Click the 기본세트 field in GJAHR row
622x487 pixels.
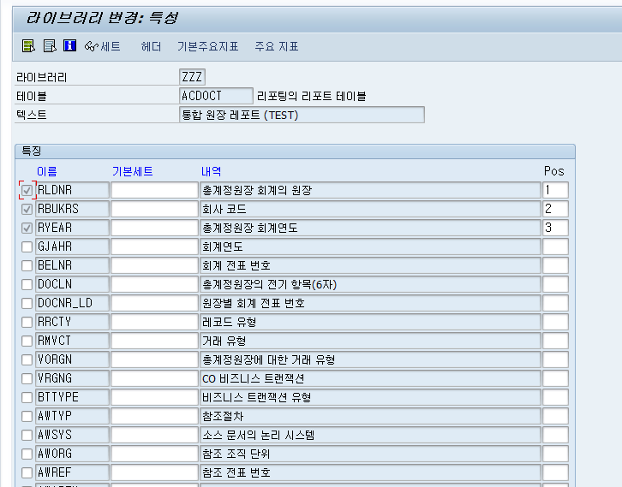pos(154,246)
